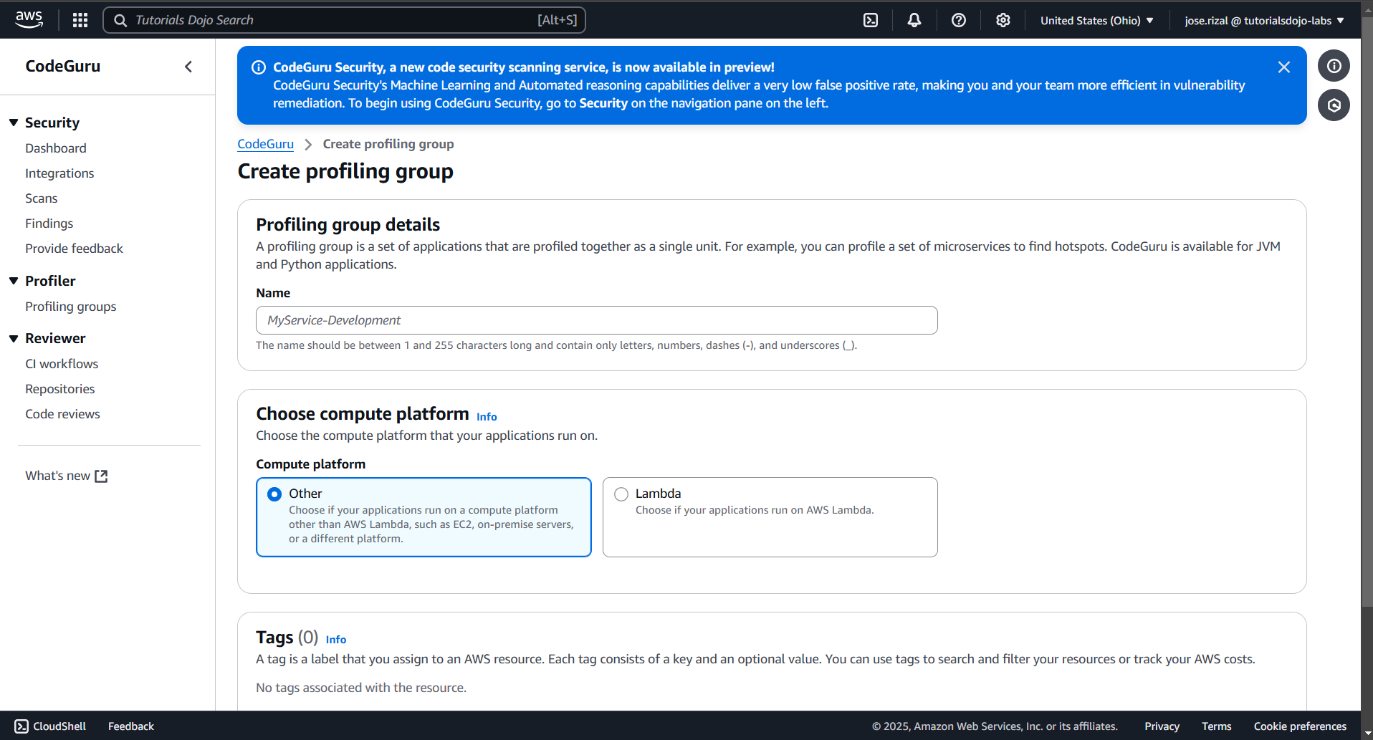Open the help question mark icon

[959, 20]
